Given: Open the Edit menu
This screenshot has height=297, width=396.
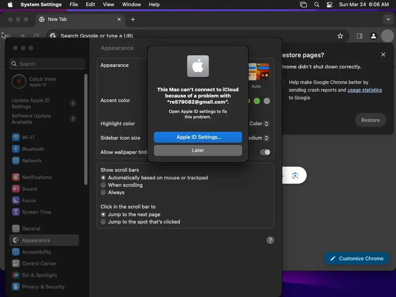Looking at the screenshot, I should click(x=90, y=5).
